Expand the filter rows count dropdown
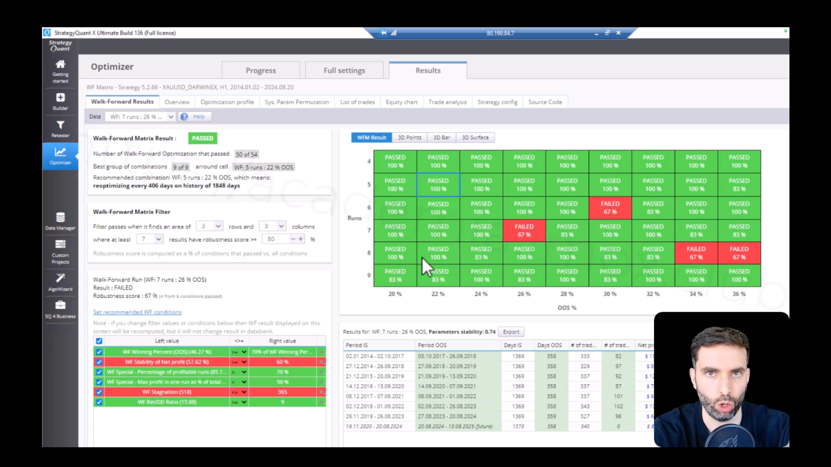The height and width of the screenshot is (467, 831). [x=209, y=226]
